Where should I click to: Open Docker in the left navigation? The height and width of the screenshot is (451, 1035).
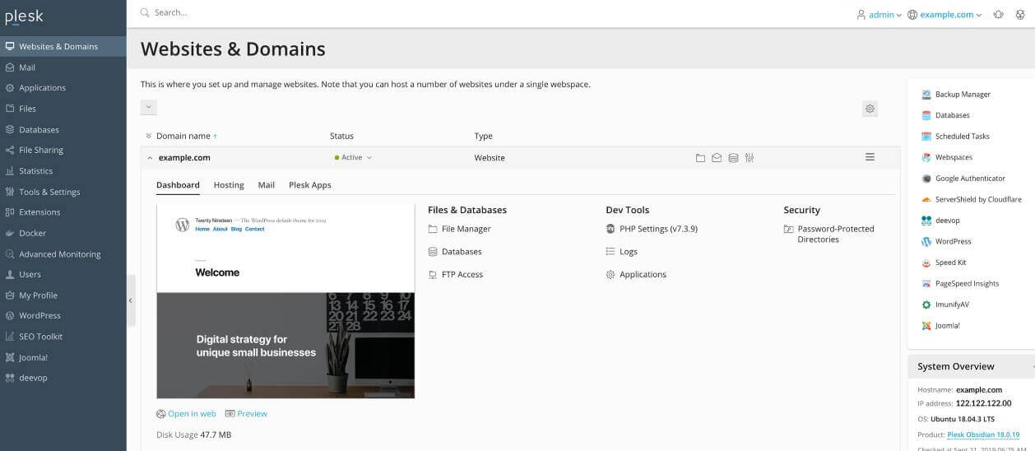tap(32, 233)
